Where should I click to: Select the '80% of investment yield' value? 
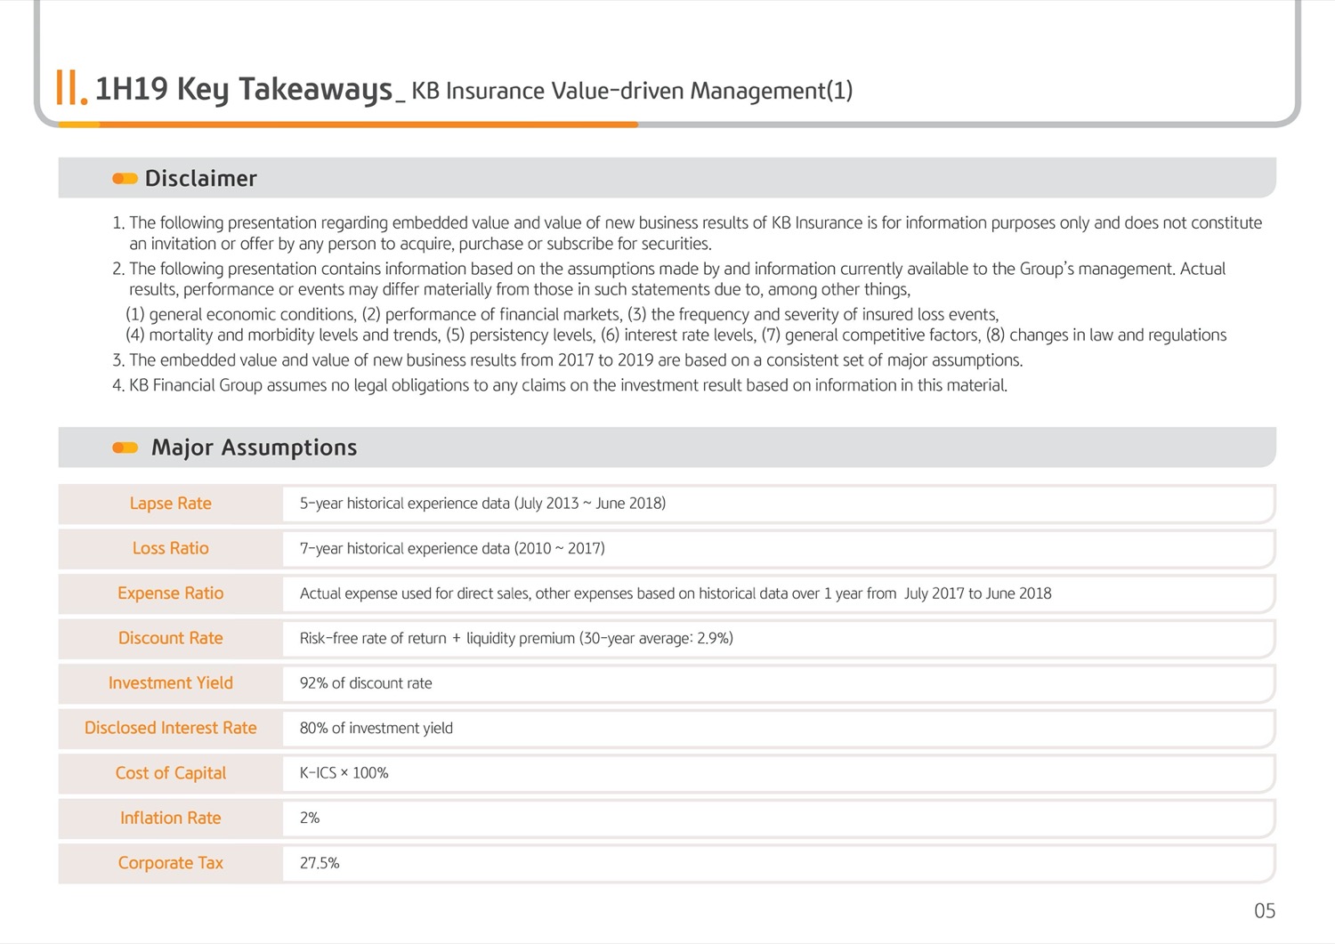376,728
